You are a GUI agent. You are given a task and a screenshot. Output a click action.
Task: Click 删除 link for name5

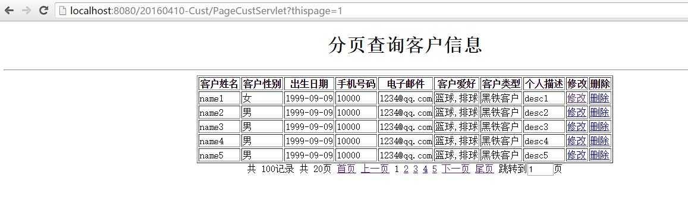click(x=599, y=155)
